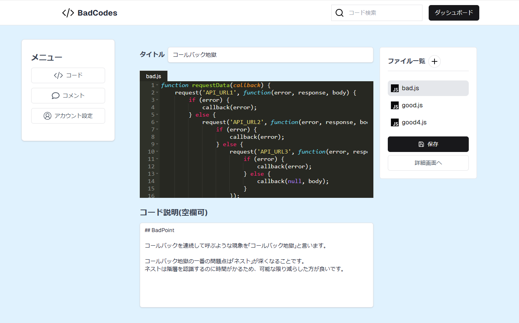Image resolution: width=519 pixels, height=323 pixels.
Task: Click the BadCodes home link
Action: click(x=90, y=13)
